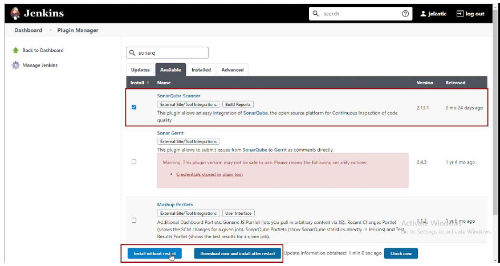Image resolution: width=500 pixels, height=266 pixels.
Task: Click the jelastic user name link
Action: coord(437,14)
